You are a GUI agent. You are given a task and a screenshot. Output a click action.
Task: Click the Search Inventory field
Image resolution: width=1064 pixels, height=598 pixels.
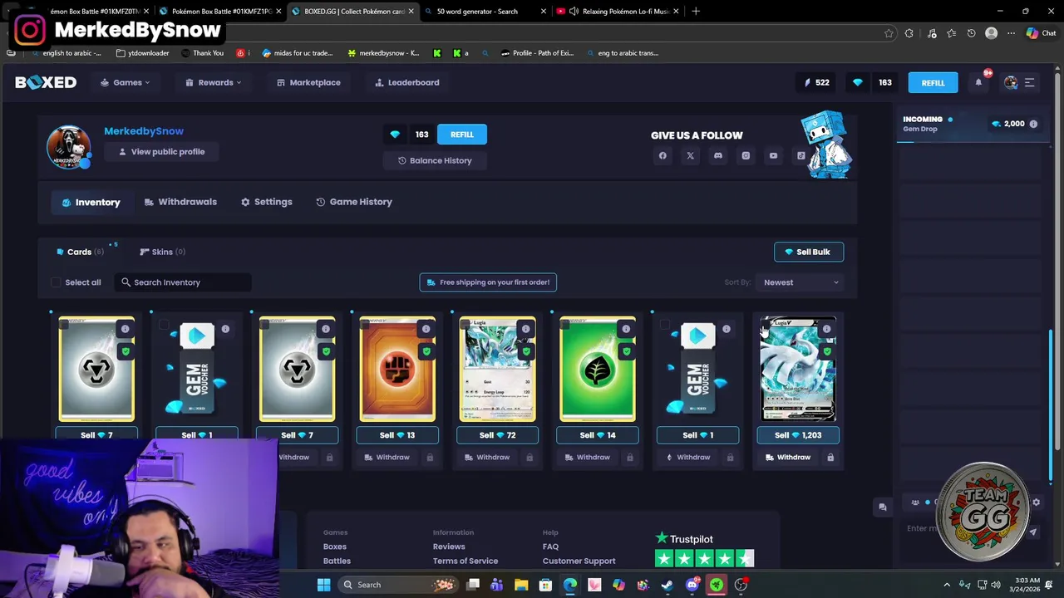184,282
